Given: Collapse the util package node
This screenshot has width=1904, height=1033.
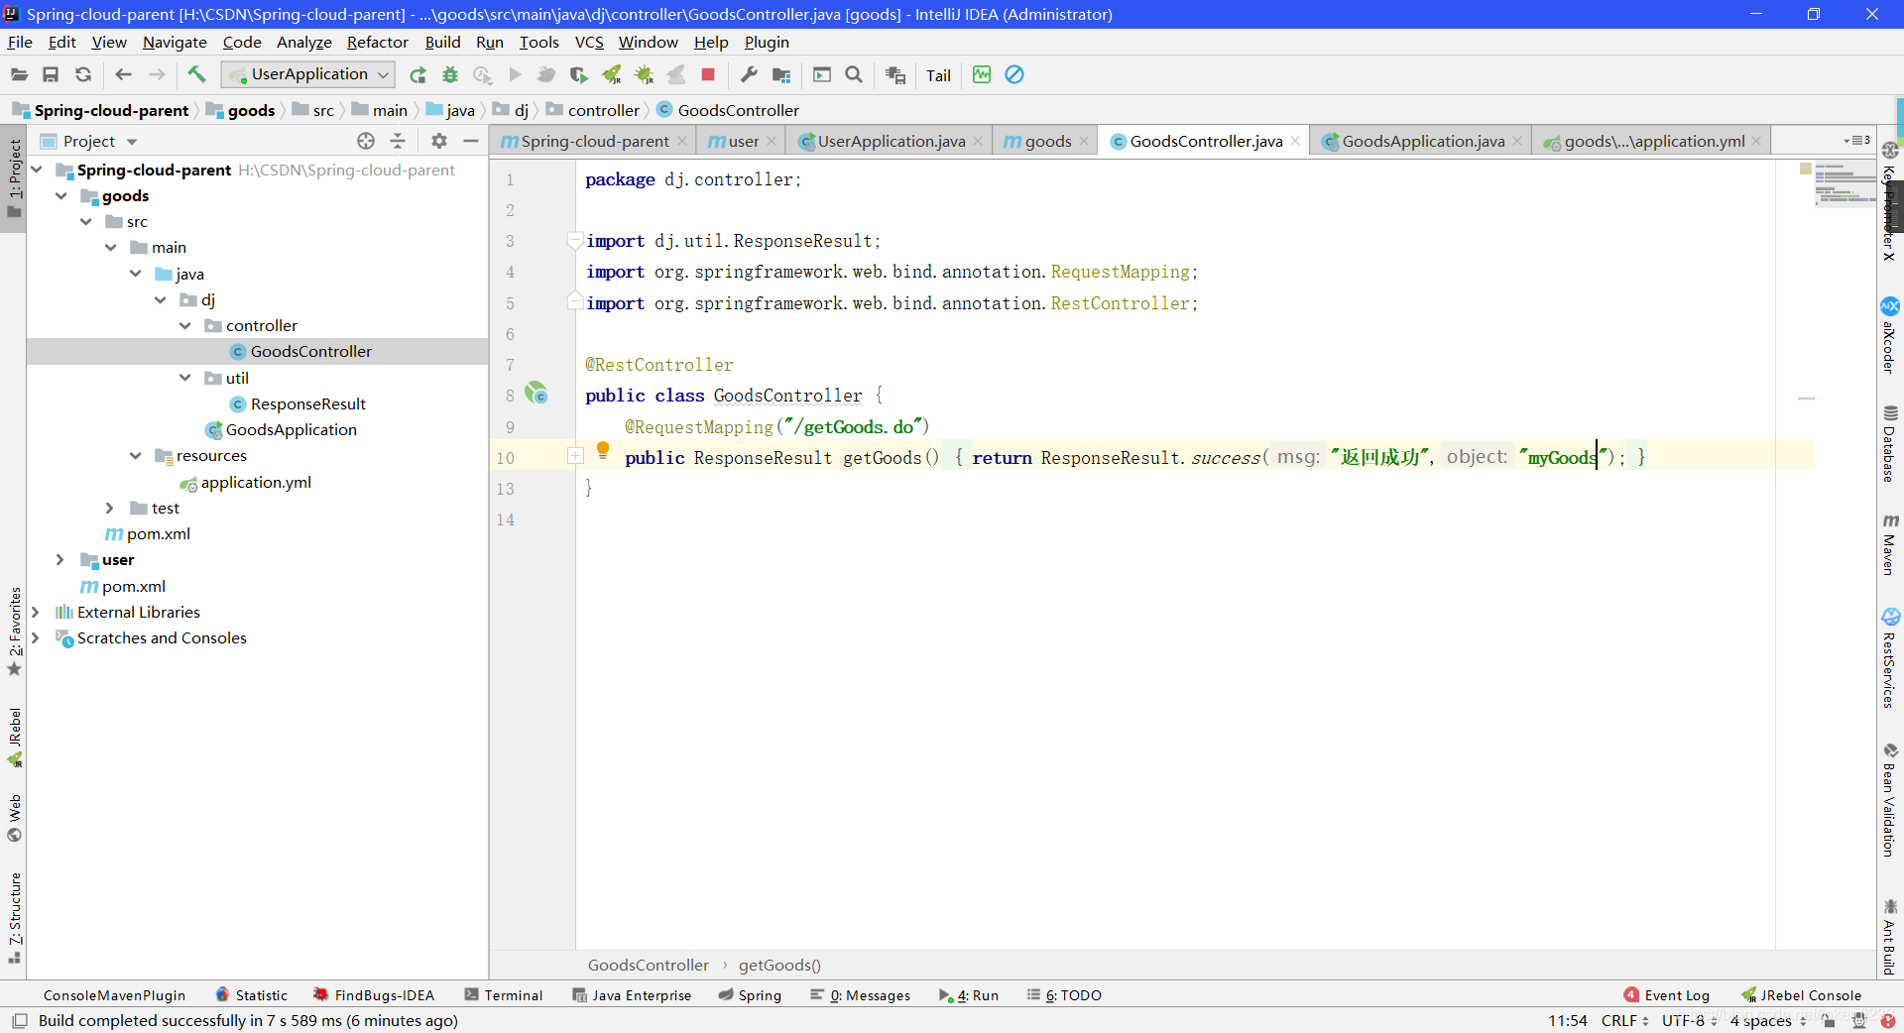Looking at the screenshot, I should coord(185,378).
